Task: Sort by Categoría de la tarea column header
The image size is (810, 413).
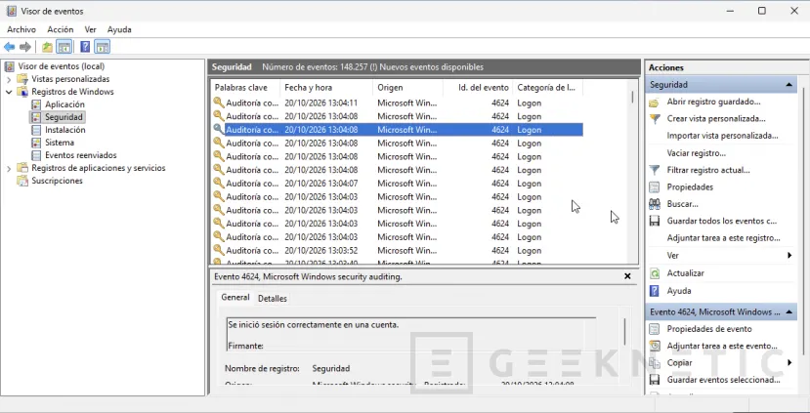Action: [548, 88]
